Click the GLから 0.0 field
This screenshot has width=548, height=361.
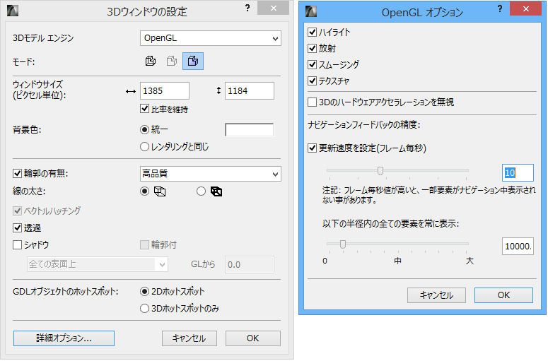(250, 265)
